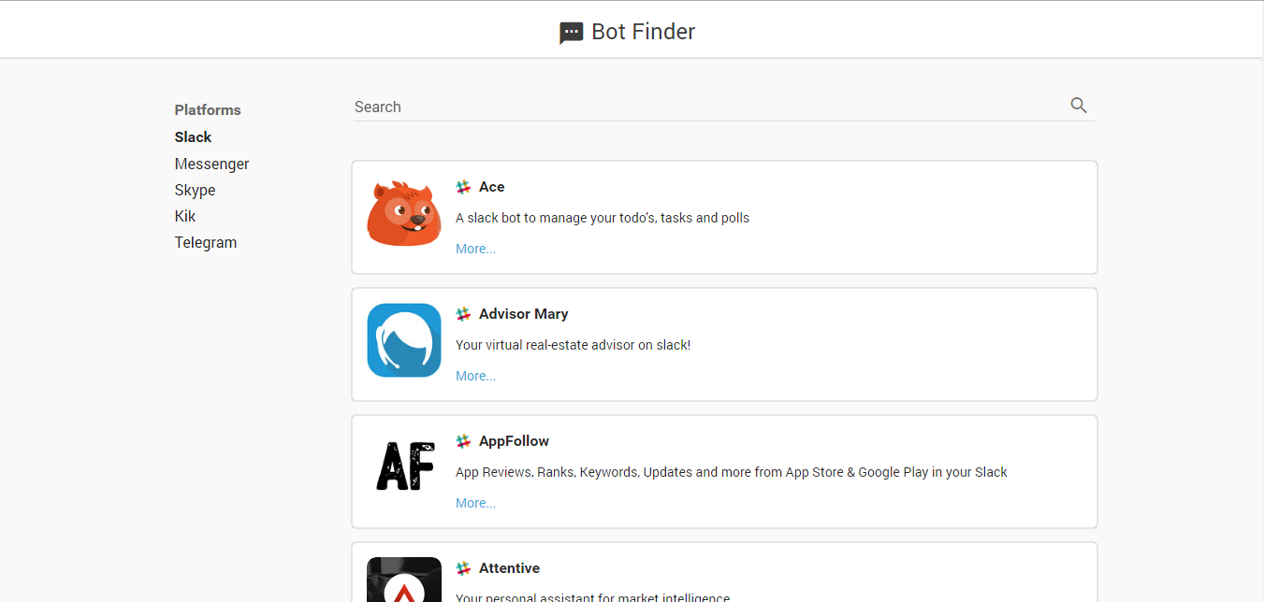Select the Skype platform filter

195,190
